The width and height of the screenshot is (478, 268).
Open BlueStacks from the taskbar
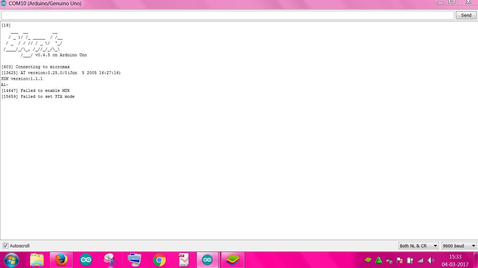[x=233, y=260]
